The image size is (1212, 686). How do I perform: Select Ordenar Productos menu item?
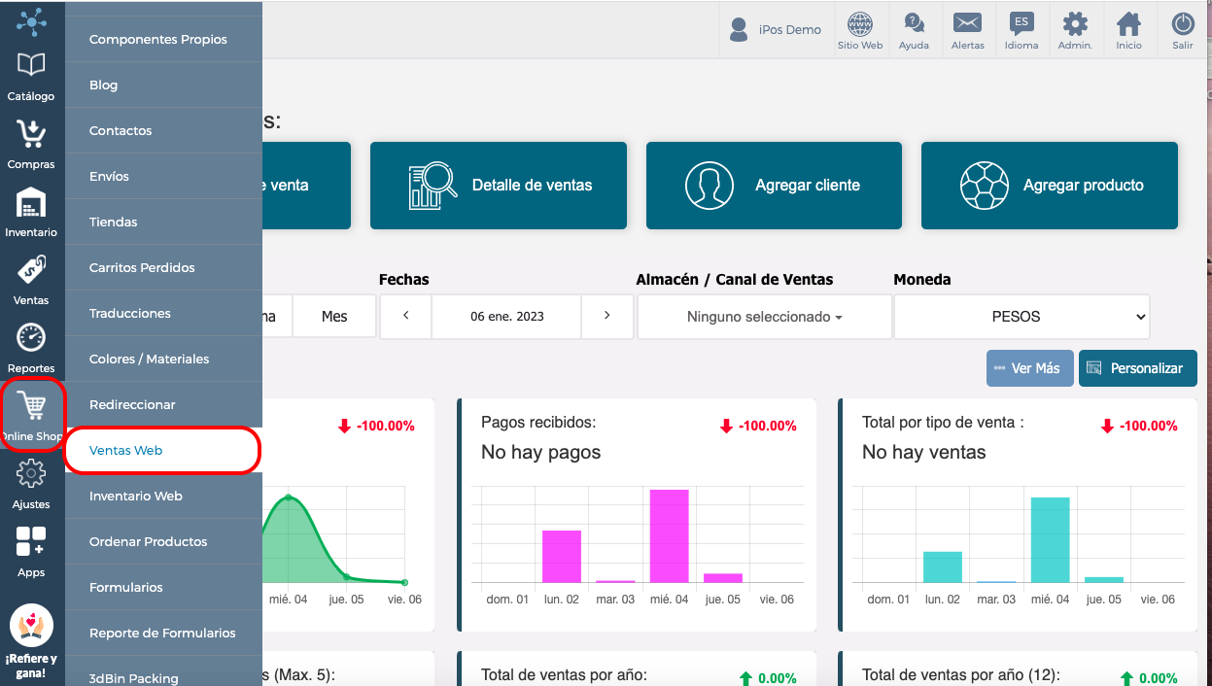(163, 542)
